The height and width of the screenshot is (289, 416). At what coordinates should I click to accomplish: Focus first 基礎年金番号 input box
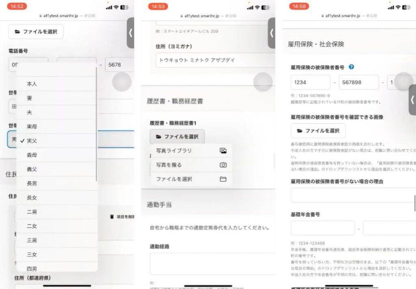pos(323,228)
